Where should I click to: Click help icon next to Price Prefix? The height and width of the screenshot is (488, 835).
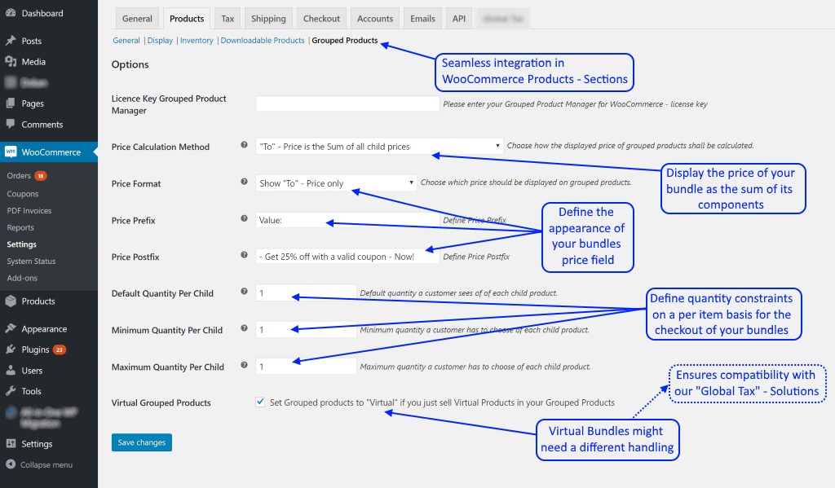coord(244,218)
